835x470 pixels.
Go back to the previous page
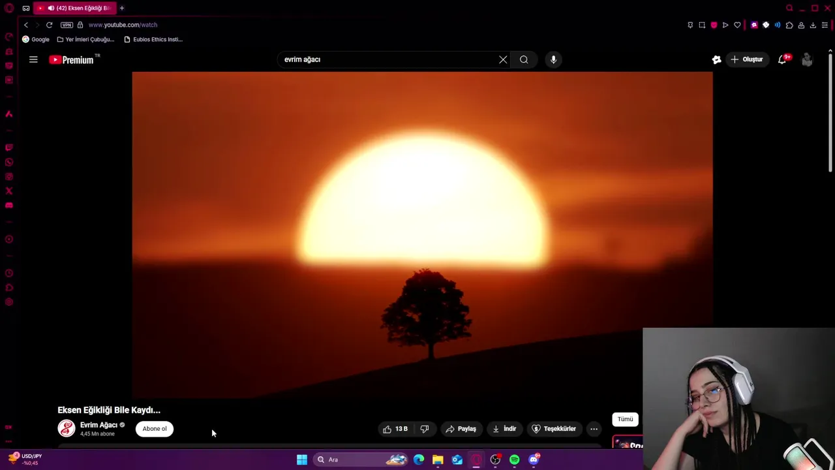(x=26, y=25)
